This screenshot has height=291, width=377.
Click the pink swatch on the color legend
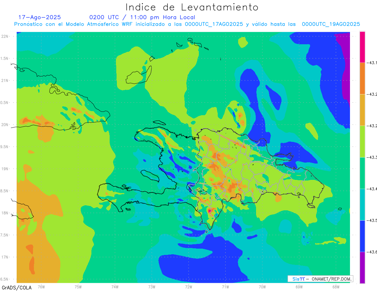362,47
